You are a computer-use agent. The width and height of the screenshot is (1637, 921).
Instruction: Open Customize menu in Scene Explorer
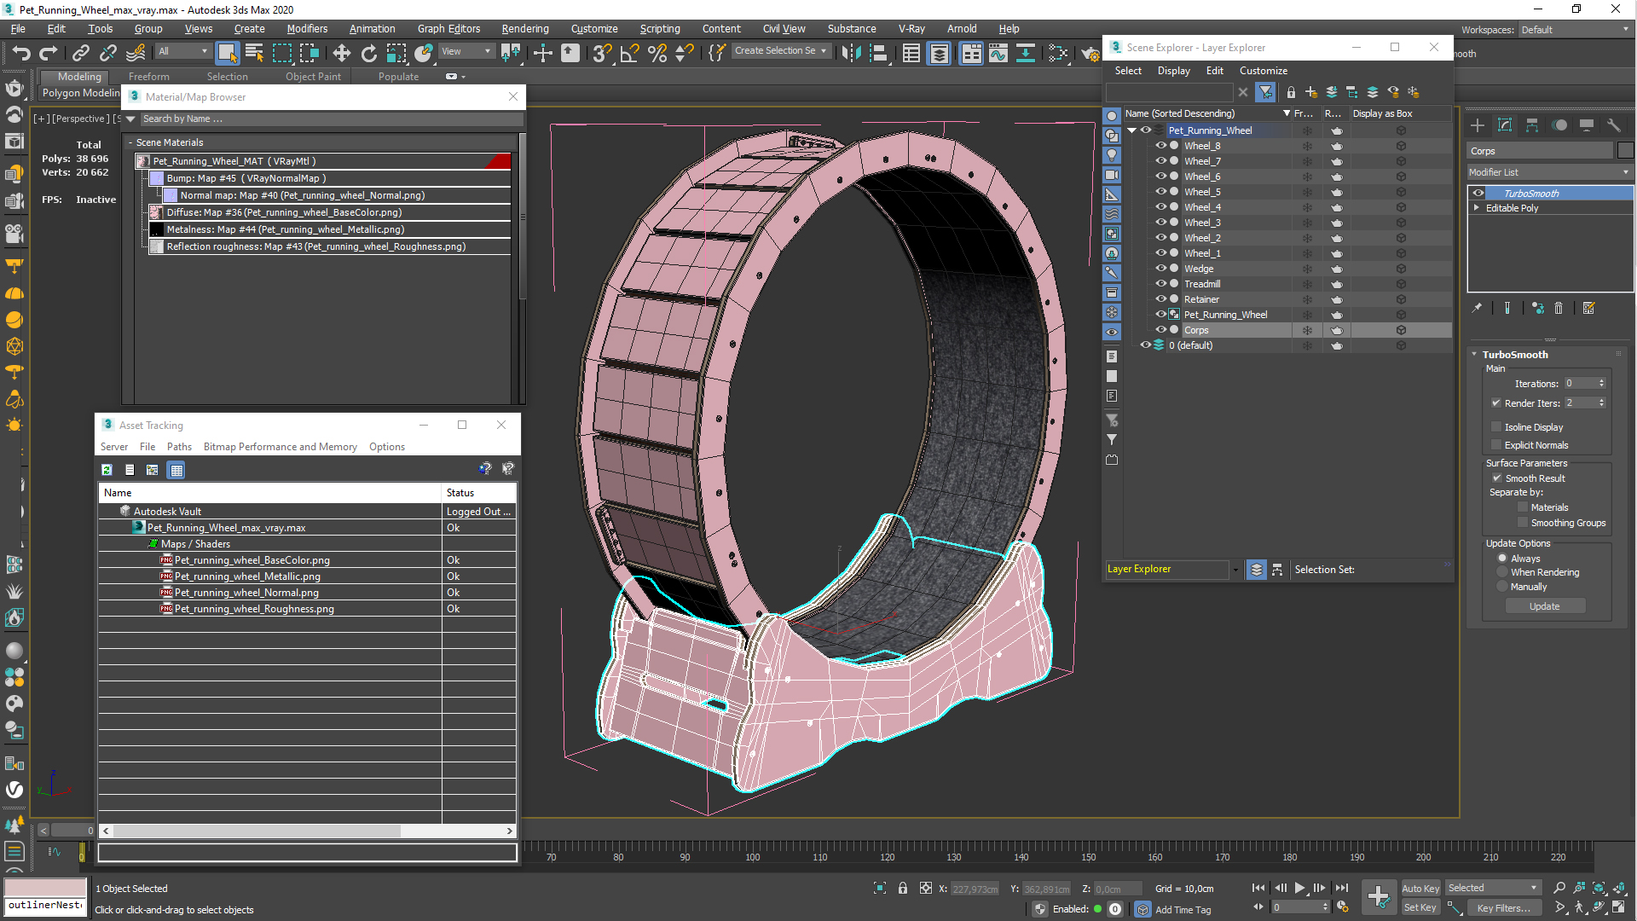pos(1264,71)
